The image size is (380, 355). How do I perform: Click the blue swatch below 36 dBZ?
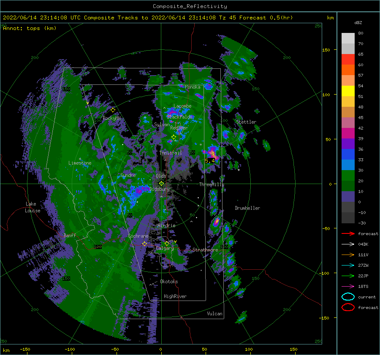point(348,154)
